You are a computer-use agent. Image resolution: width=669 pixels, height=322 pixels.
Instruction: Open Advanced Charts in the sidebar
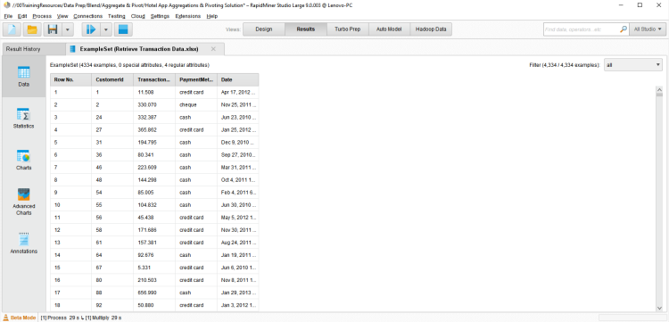pyautogui.click(x=23, y=202)
